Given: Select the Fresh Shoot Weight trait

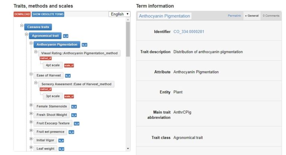Looking at the screenshot, I should pos(52,115).
